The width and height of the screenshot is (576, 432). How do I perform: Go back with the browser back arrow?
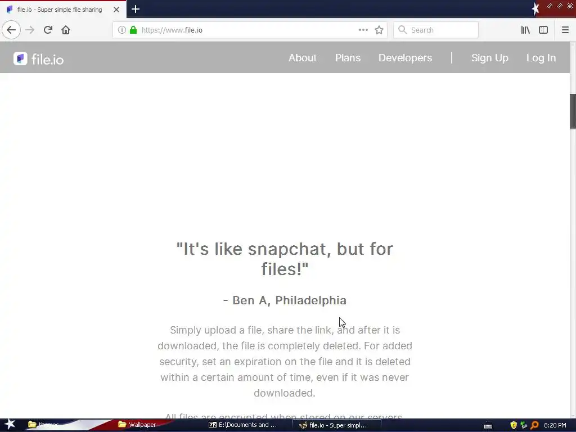tap(11, 30)
